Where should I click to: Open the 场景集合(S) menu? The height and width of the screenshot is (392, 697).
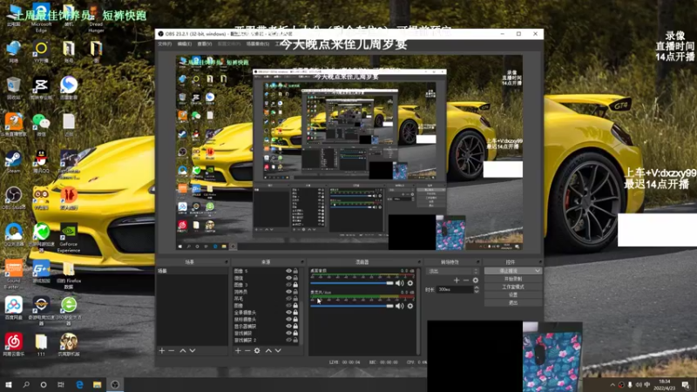tap(257, 44)
